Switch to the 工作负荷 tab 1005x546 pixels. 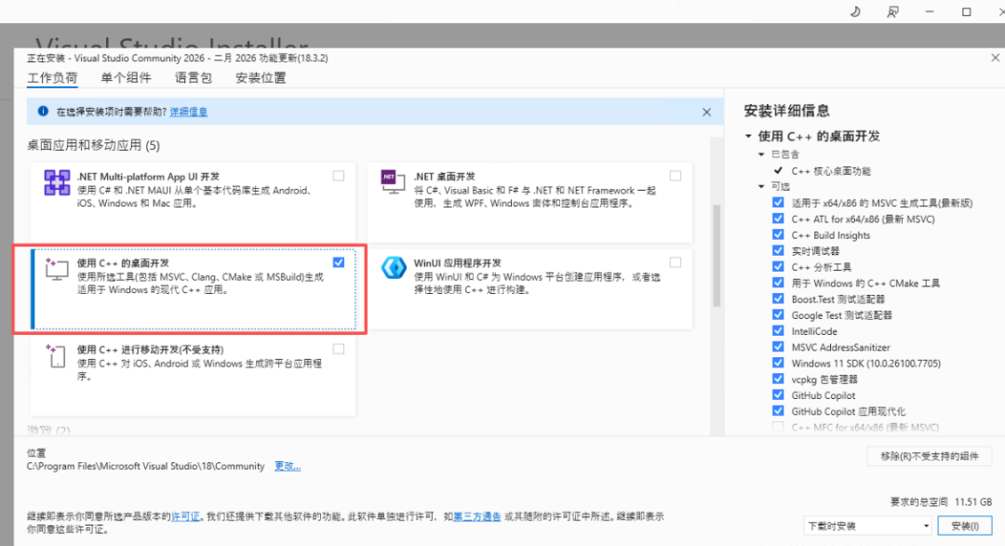[52, 78]
